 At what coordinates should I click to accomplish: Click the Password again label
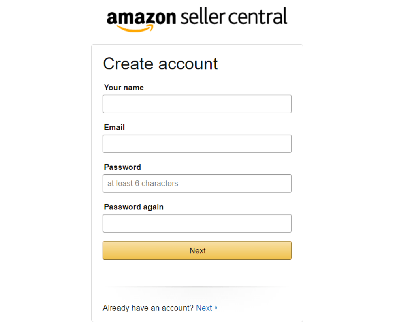[134, 207]
